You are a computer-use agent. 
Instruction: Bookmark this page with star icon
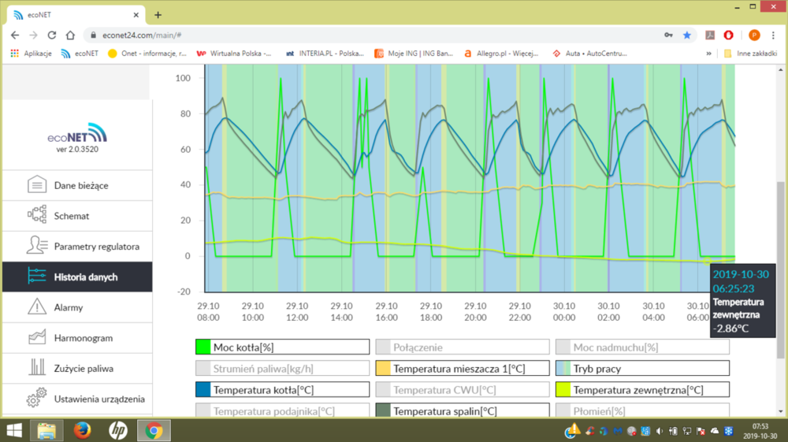point(687,35)
